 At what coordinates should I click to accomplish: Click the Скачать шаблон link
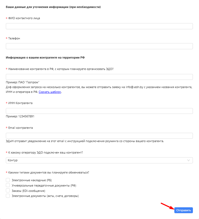point(50,92)
